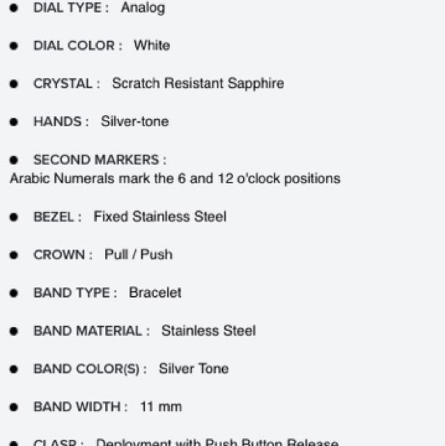Select the word Analog
Viewport: 445px width, 446px height.
coord(143,8)
